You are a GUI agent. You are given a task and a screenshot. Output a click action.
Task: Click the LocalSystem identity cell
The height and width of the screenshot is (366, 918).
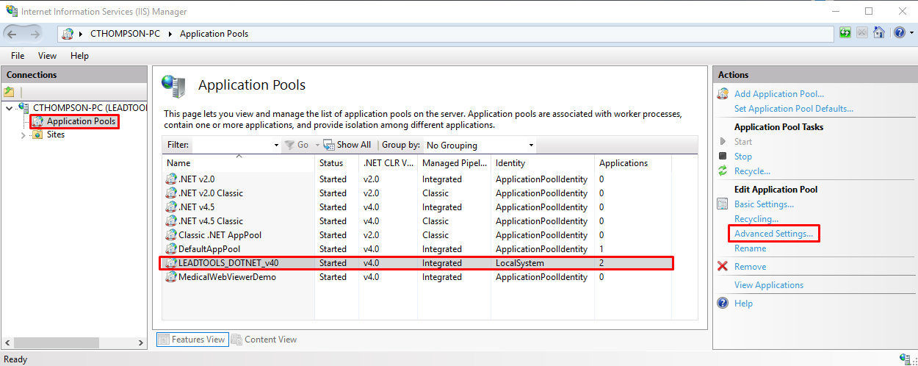[520, 263]
